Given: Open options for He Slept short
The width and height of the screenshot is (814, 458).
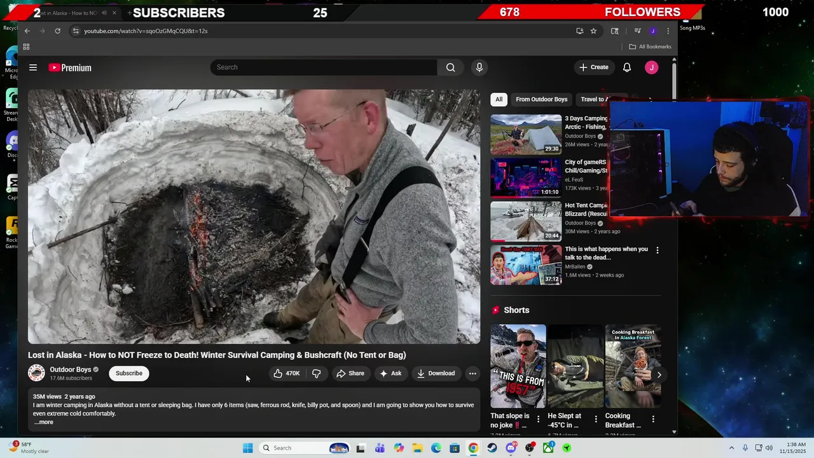Looking at the screenshot, I should pos(596,419).
